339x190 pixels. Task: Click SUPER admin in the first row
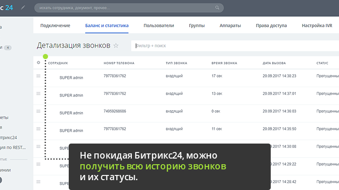point(71,77)
